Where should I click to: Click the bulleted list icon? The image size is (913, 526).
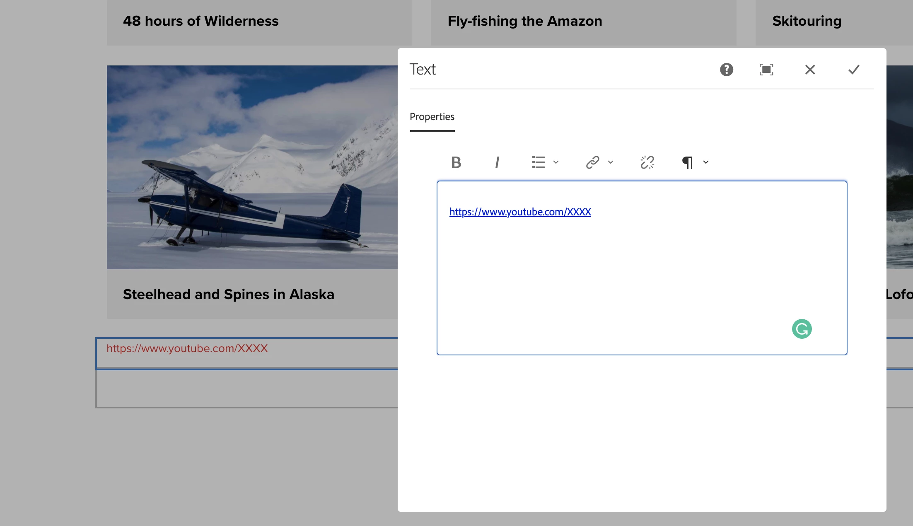(x=538, y=162)
